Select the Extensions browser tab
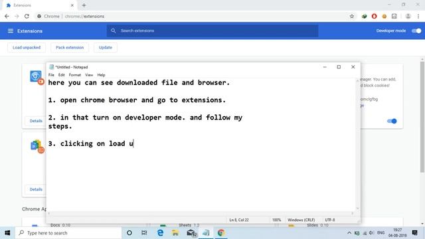The height and width of the screenshot is (239, 425). pos(39,5)
